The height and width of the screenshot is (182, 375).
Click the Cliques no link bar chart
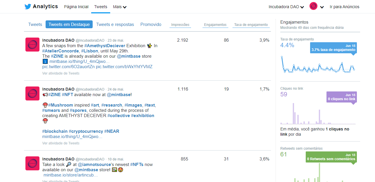pyautogui.click(x=318, y=114)
